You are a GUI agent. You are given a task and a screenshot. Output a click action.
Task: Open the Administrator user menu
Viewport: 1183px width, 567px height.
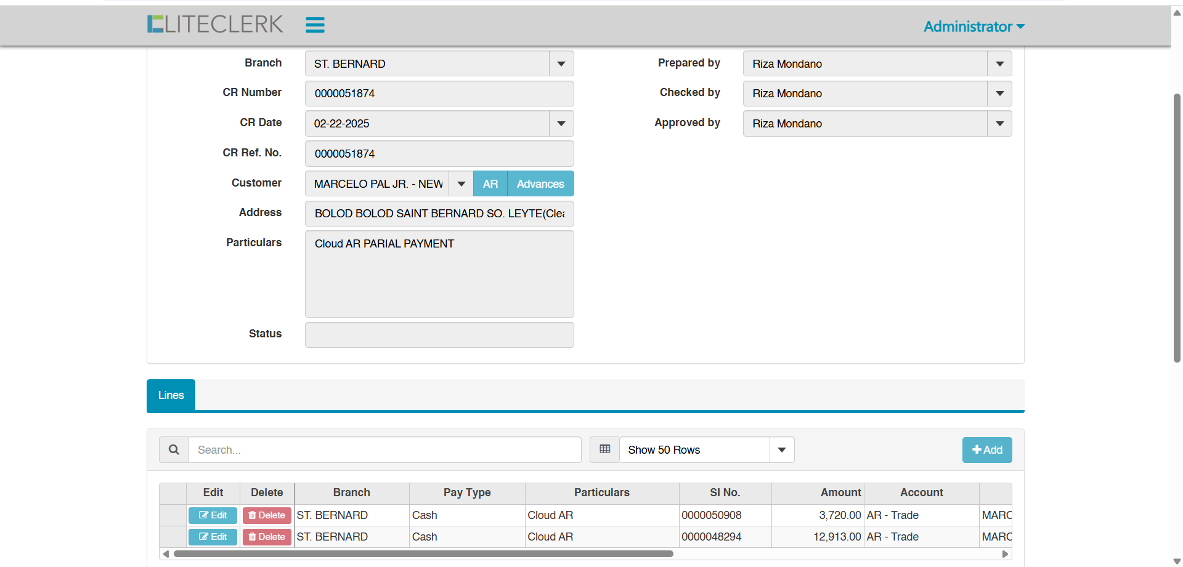coord(974,26)
